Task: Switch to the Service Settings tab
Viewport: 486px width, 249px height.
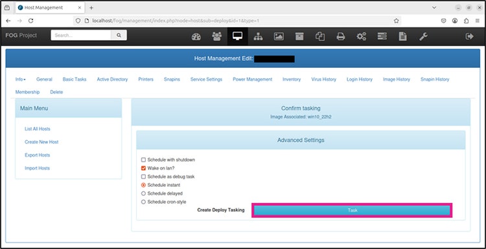Action: (x=206, y=80)
